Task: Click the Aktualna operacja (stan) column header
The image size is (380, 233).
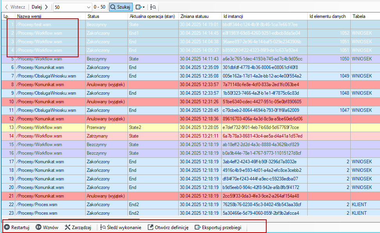Action: pyautogui.click(x=153, y=16)
